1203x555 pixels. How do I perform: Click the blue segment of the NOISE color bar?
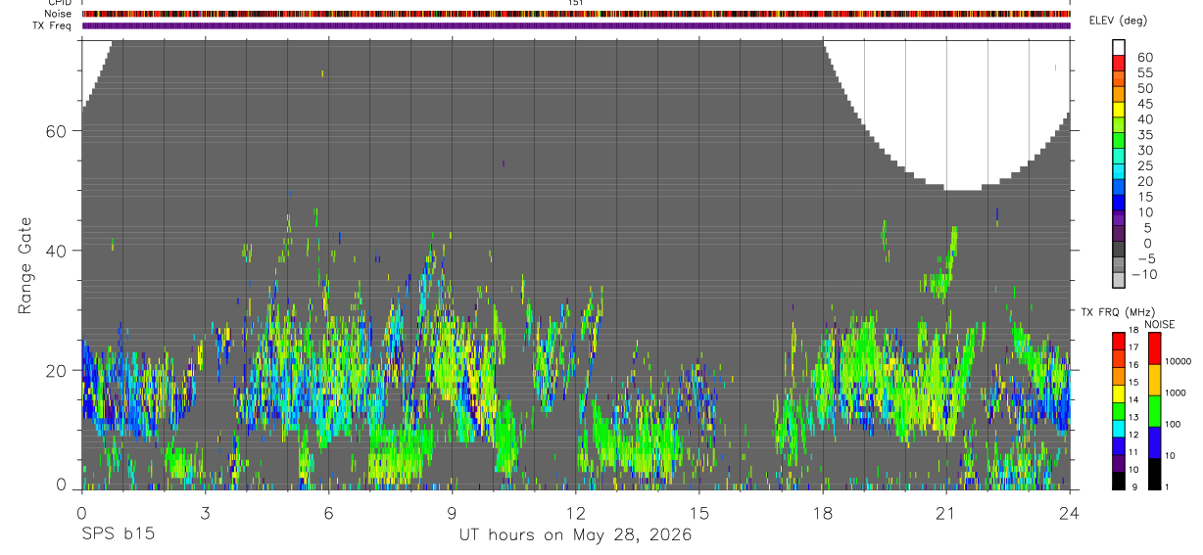click(1154, 442)
